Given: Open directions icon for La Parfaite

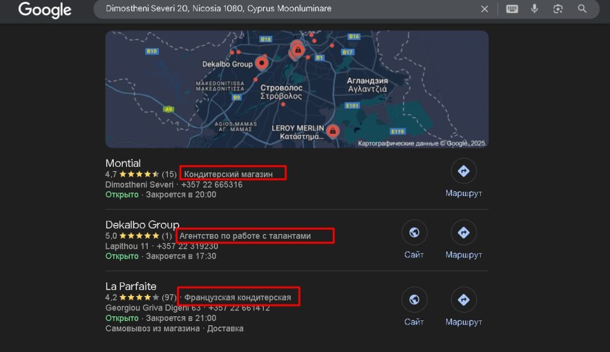Looking at the screenshot, I should [463, 300].
